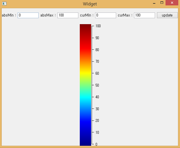The width and height of the screenshot is (180, 148).
Task: Maximize the Widget window
Action: [162, 3]
